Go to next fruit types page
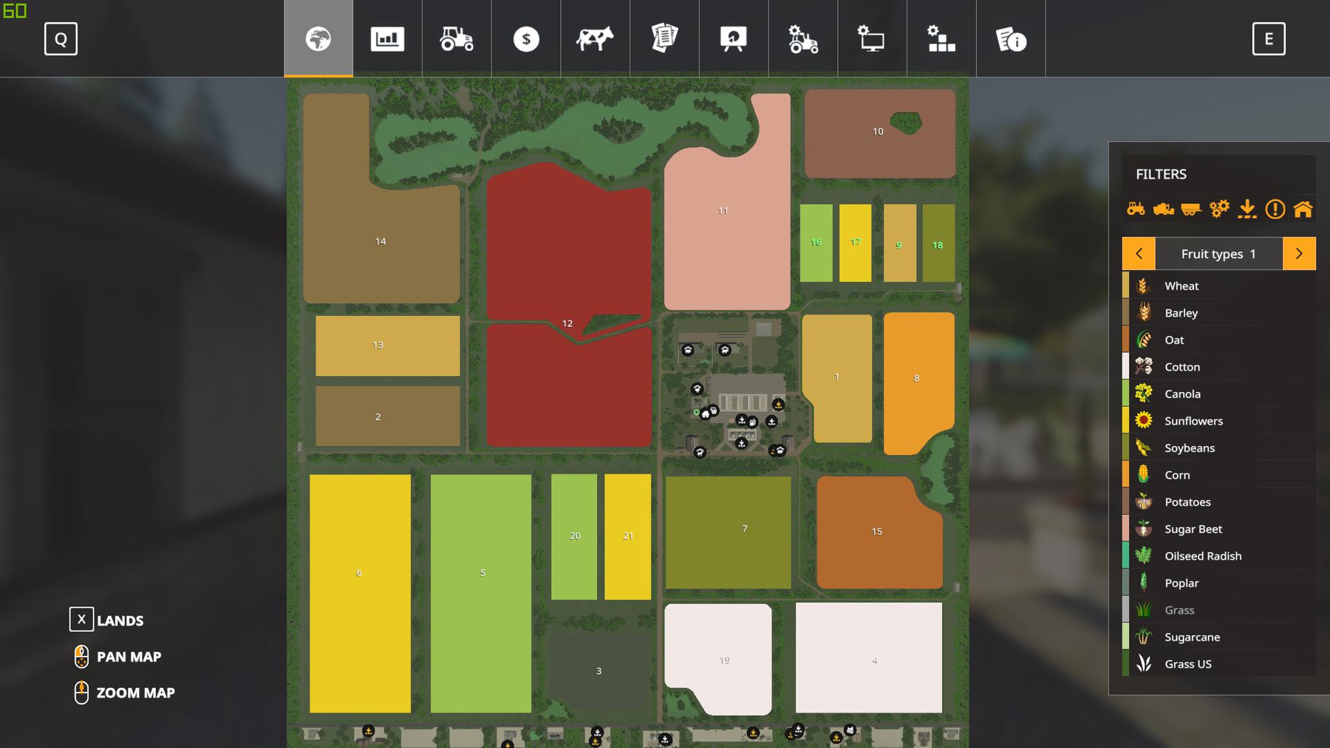 [x=1299, y=254]
